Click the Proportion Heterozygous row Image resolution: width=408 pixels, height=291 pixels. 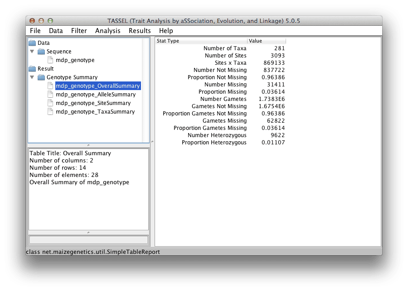[220, 143]
